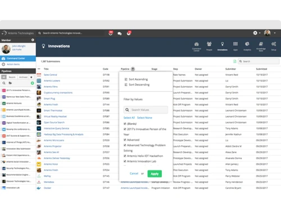
Task: Open the settings gear dropdown in top bar
Action: pyautogui.click(x=257, y=33)
